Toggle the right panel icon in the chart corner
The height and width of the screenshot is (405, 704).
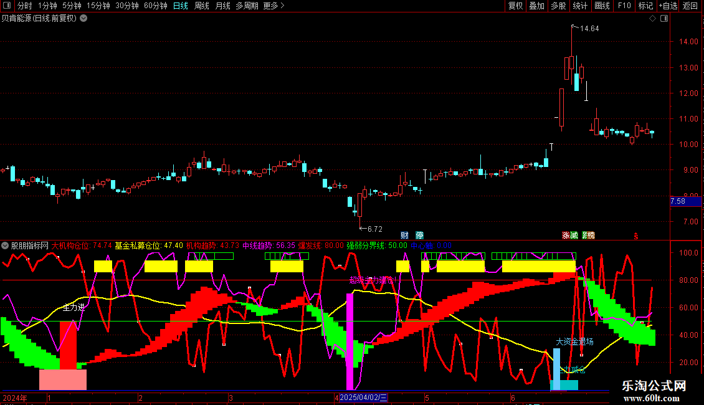[x=664, y=19]
